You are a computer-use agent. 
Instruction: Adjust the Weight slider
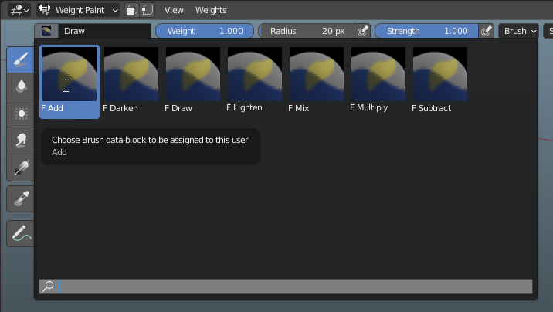(x=205, y=31)
